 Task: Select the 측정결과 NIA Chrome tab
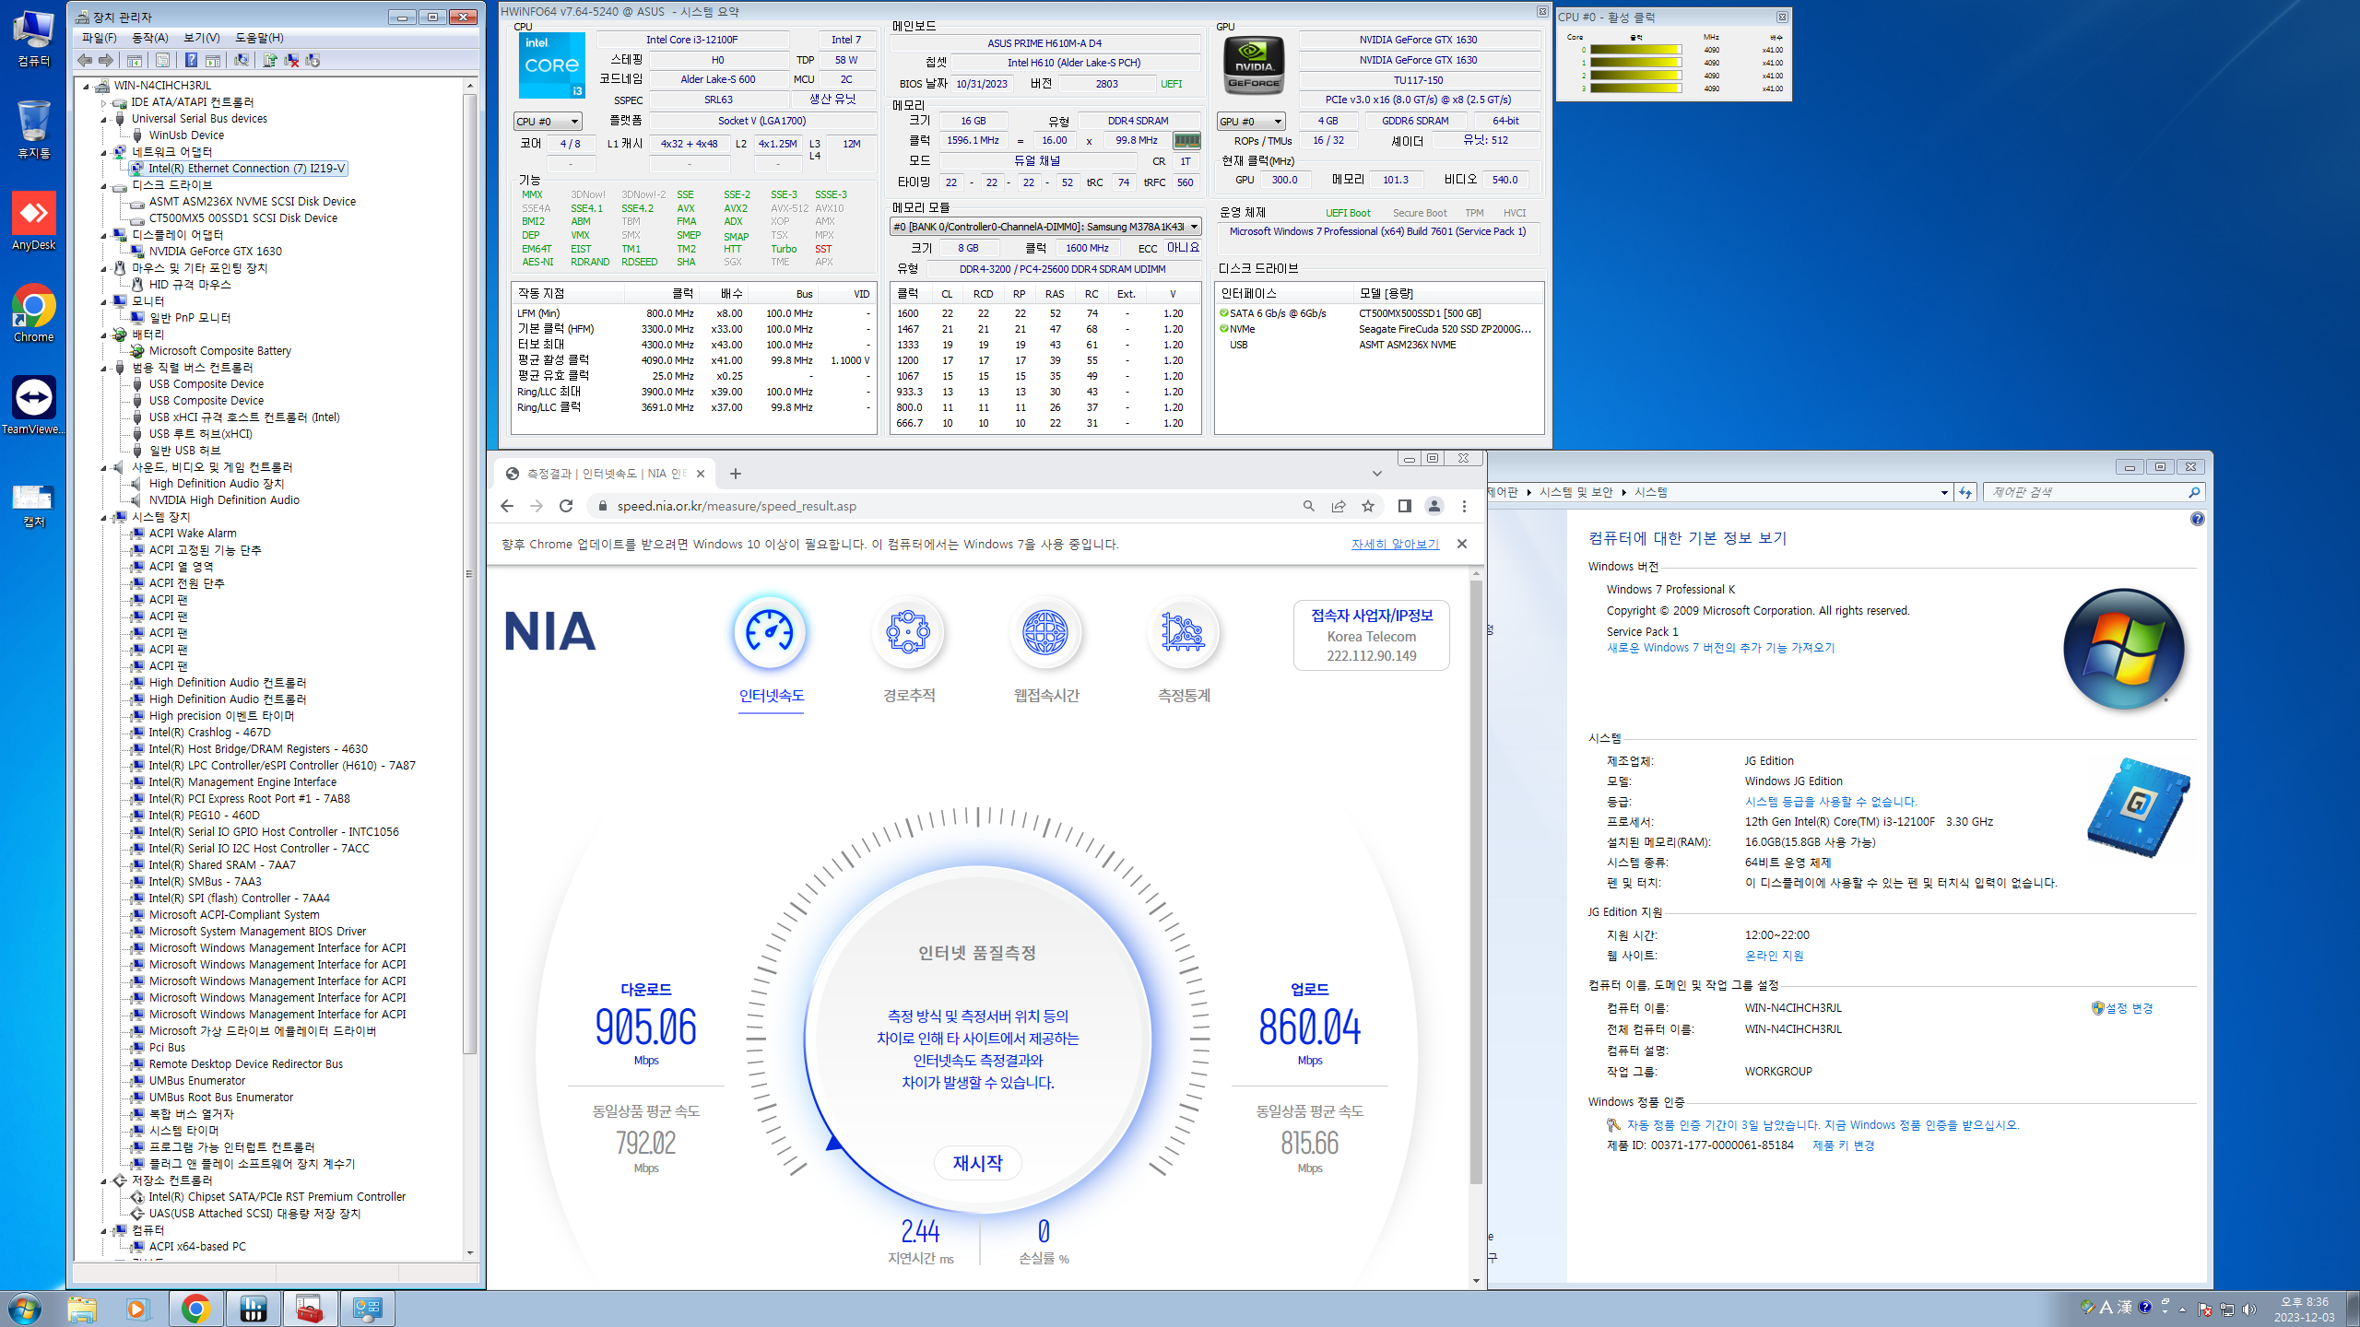click(605, 474)
